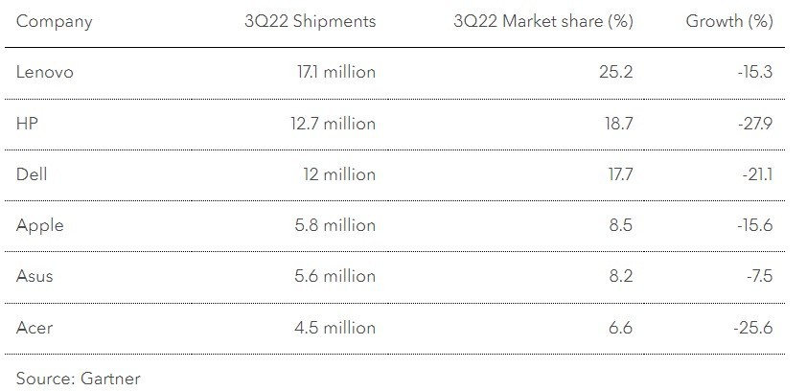Click Asus's 8.2 market share value
The height and width of the screenshot is (391, 807).
tap(621, 276)
